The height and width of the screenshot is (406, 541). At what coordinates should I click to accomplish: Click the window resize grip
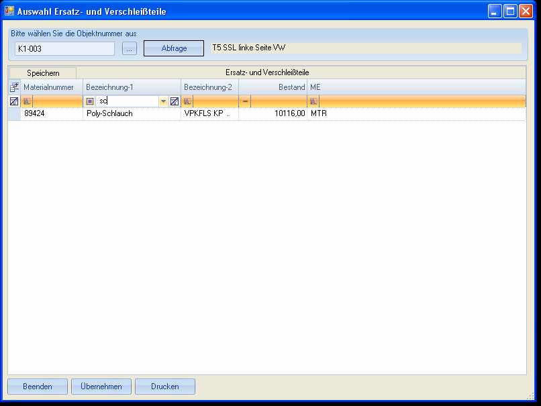(x=530, y=397)
